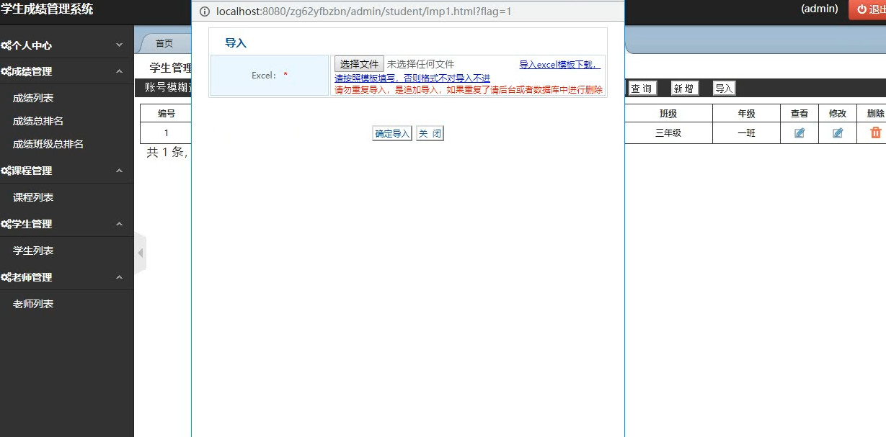Click the 学生成绩管理系统 title
886x437 pixels.
[47, 9]
